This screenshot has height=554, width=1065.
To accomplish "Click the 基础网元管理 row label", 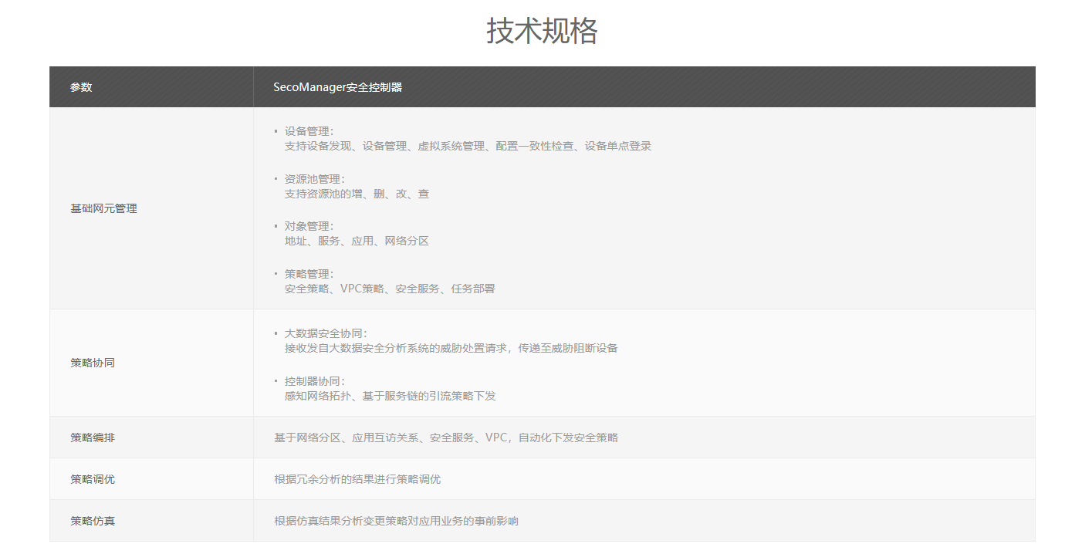I will pyautogui.click(x=103, y=208).
